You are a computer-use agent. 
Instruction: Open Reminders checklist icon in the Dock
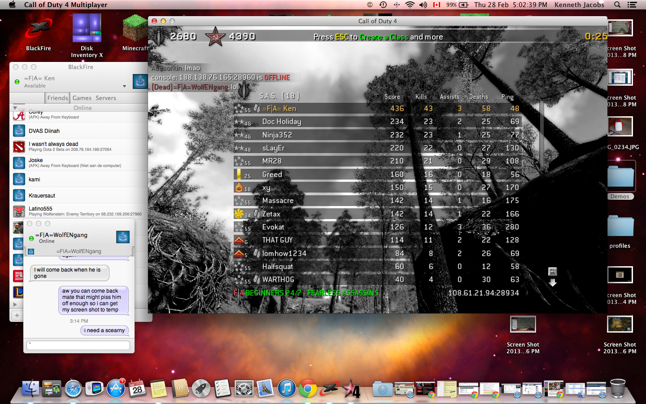pos(223,389)
